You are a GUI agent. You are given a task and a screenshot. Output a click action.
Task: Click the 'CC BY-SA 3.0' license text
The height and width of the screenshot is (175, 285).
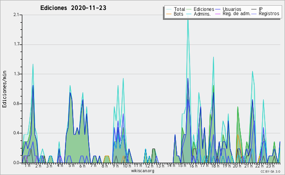tap(270, 172)
